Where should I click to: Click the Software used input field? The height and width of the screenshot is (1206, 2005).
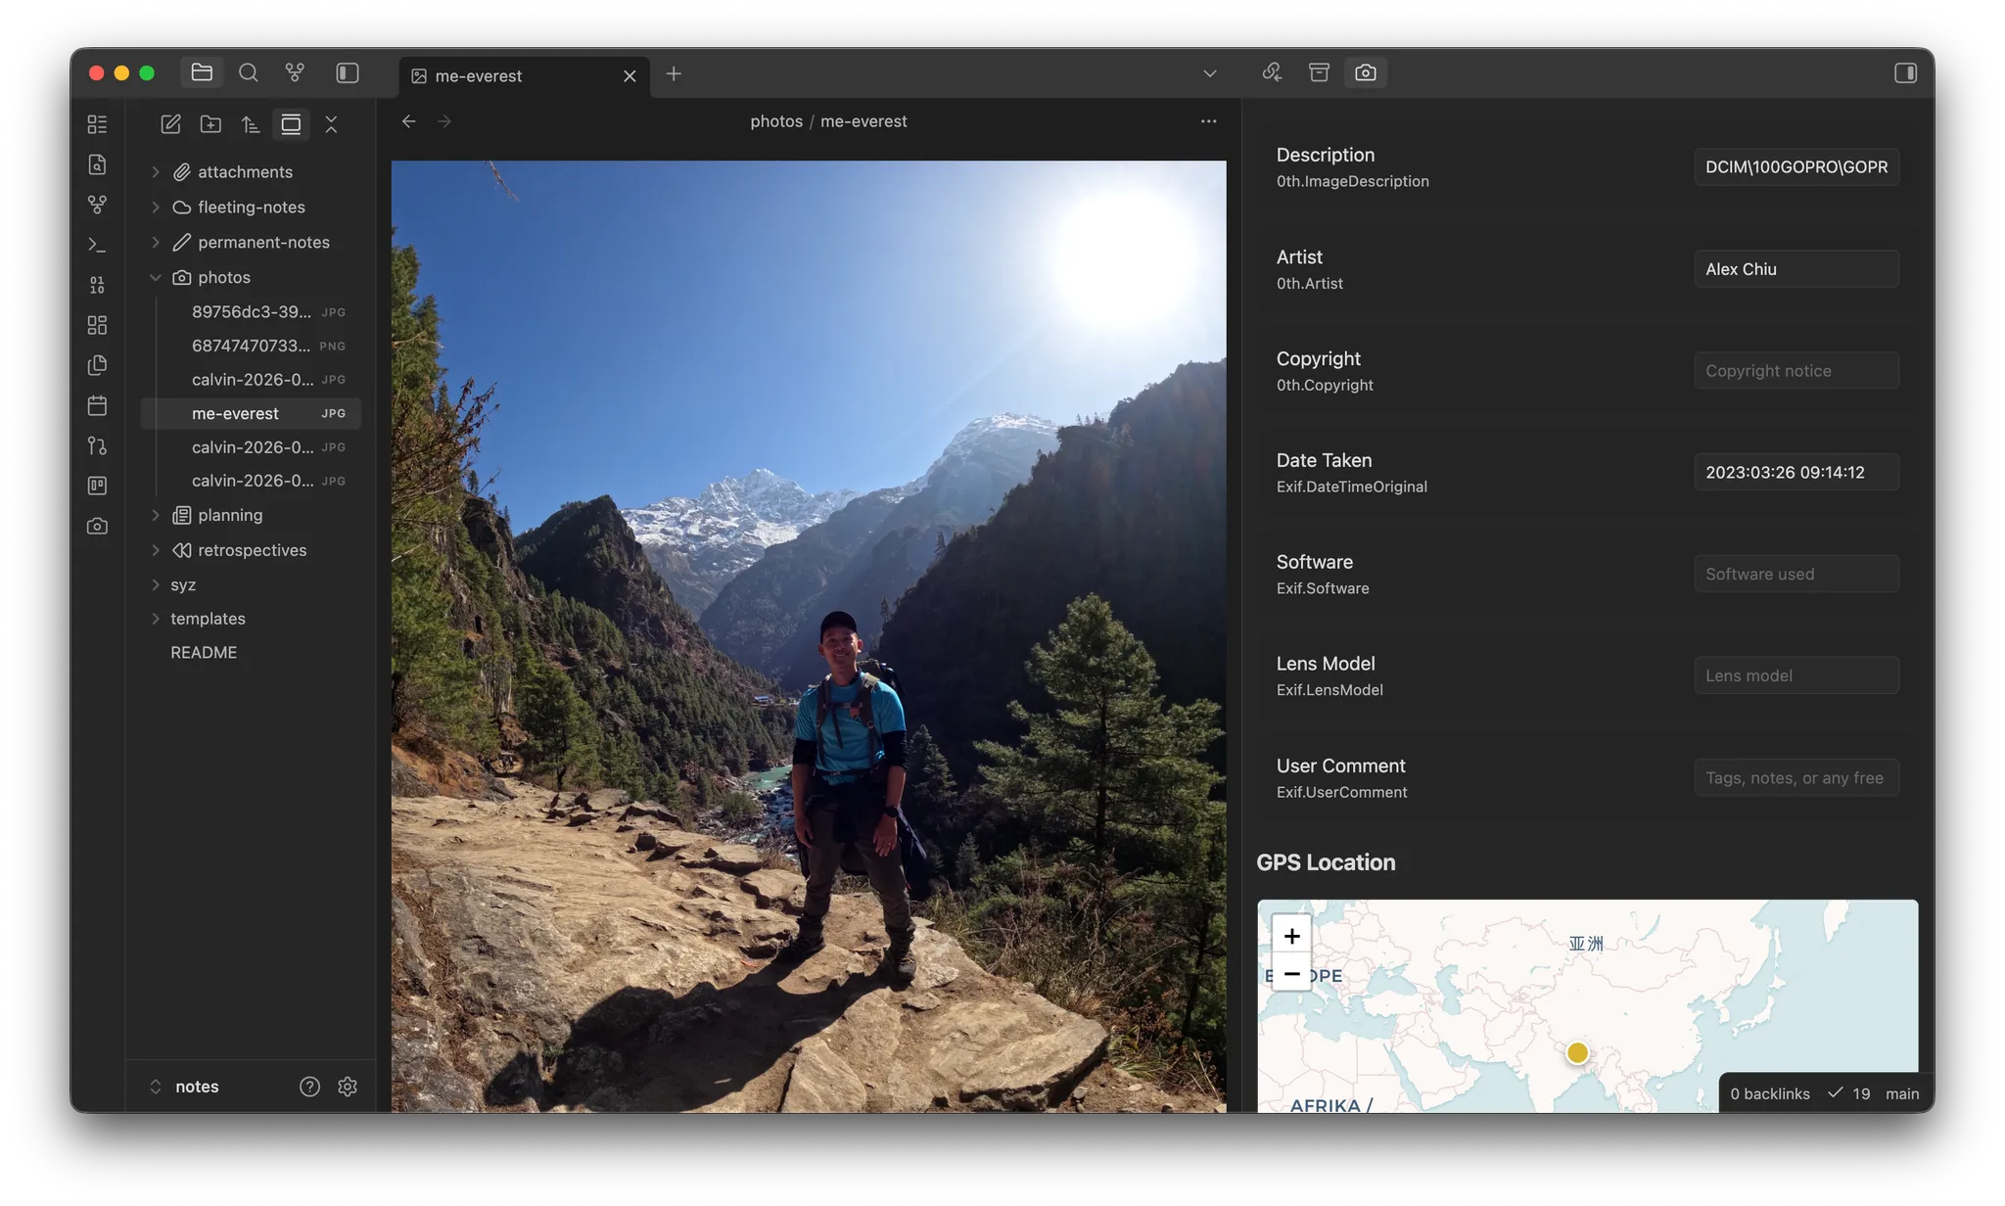tap(1796, 575)
